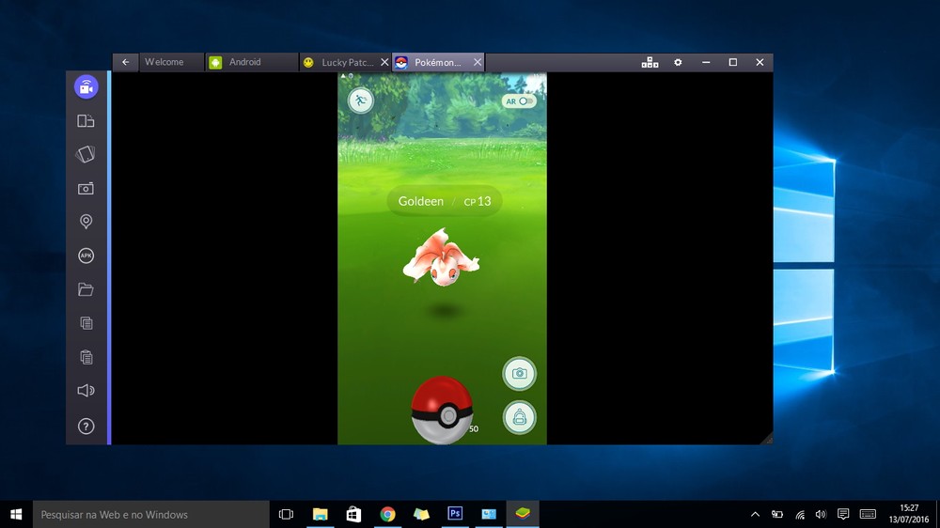The image size is (940, 528).
Task: Open the volume control in system tray
Action: [x=822, y=514]
